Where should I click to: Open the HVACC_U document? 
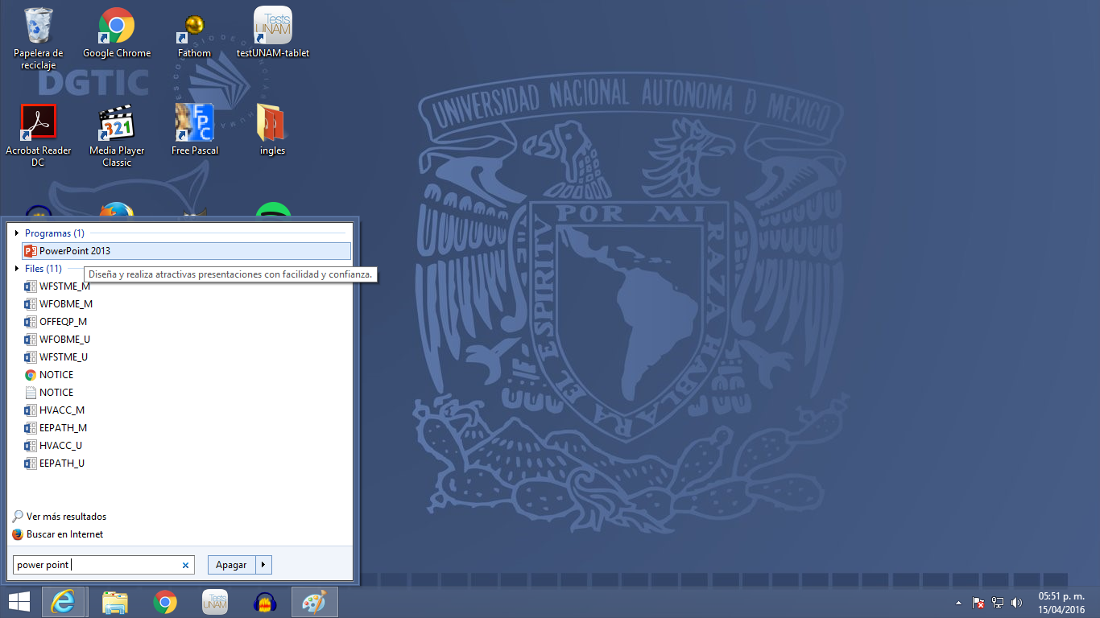[53, 446]
